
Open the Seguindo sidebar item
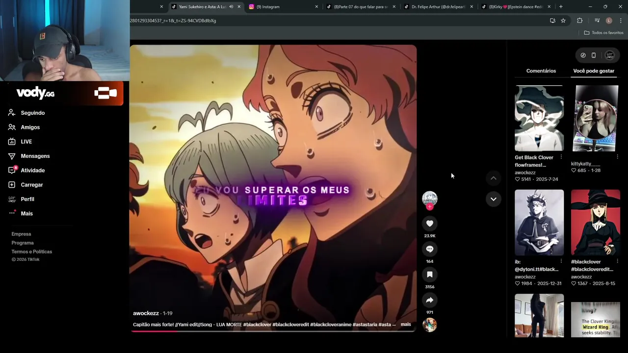(32, 113)
